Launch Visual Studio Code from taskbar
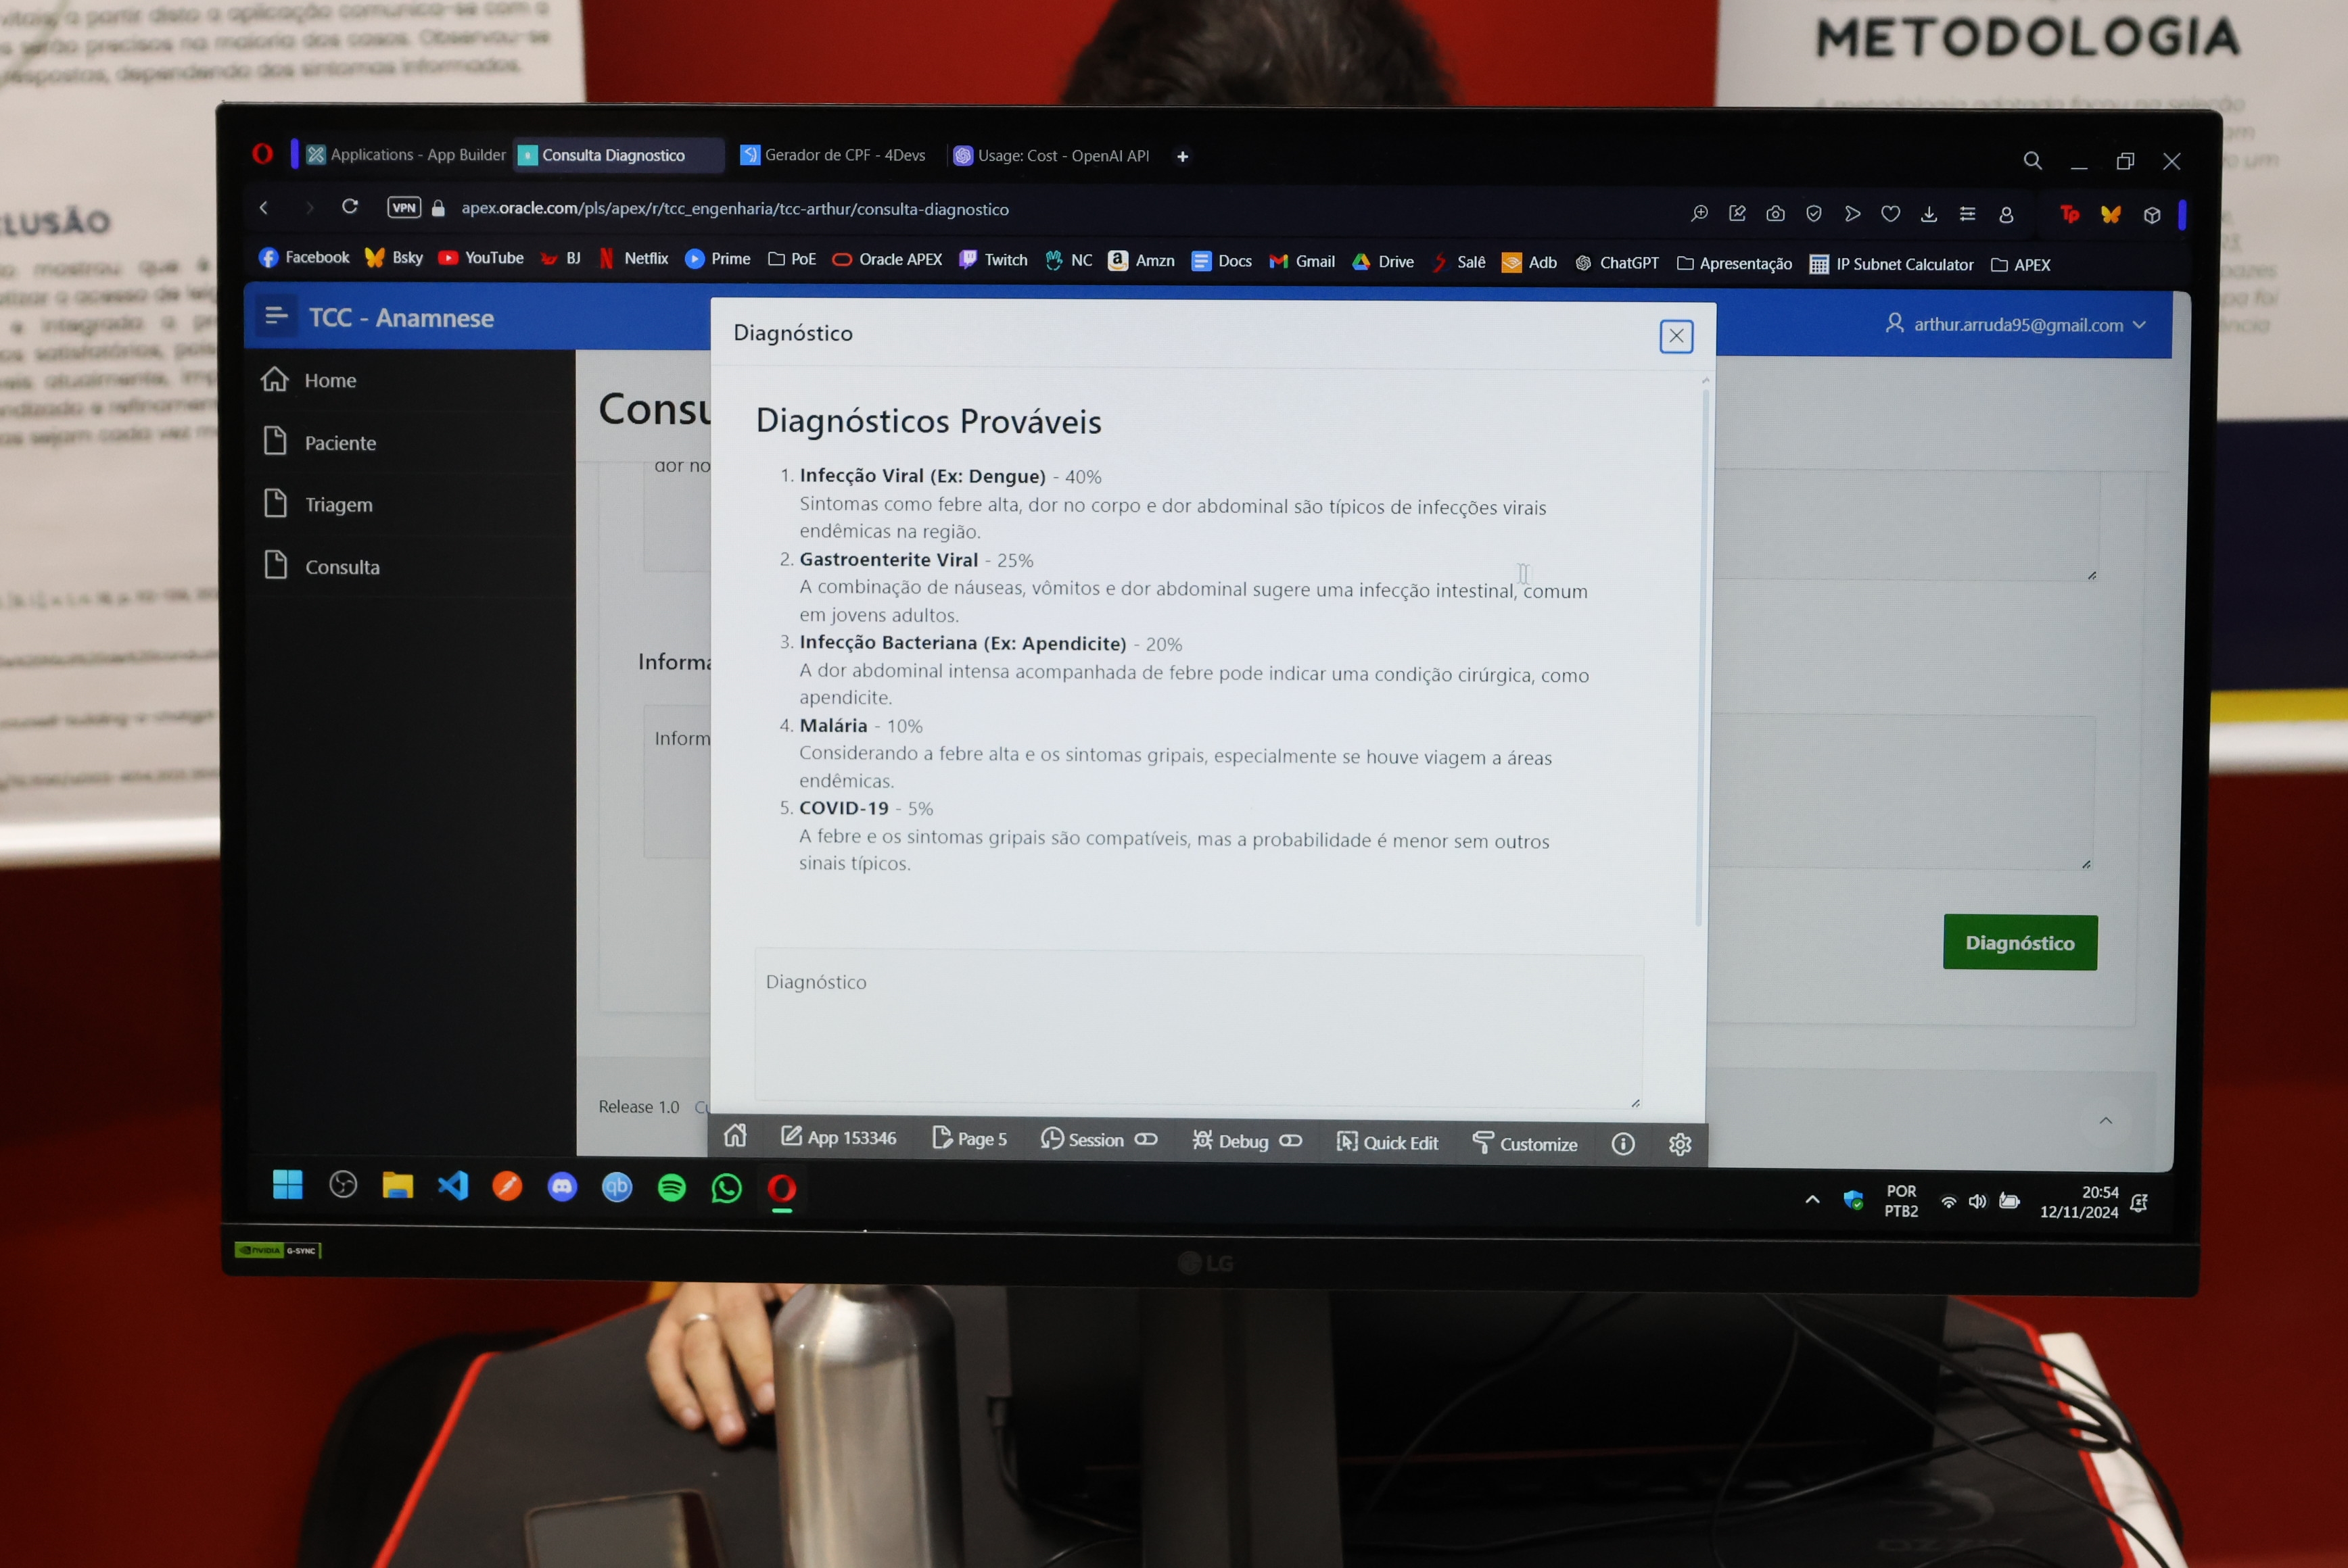Viewport: 2348px width, 1568px height. coord(452,1186)
